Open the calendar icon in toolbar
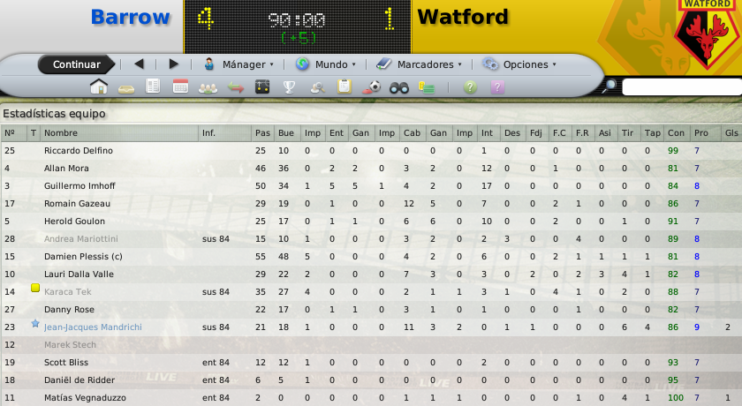 (180, 87)
